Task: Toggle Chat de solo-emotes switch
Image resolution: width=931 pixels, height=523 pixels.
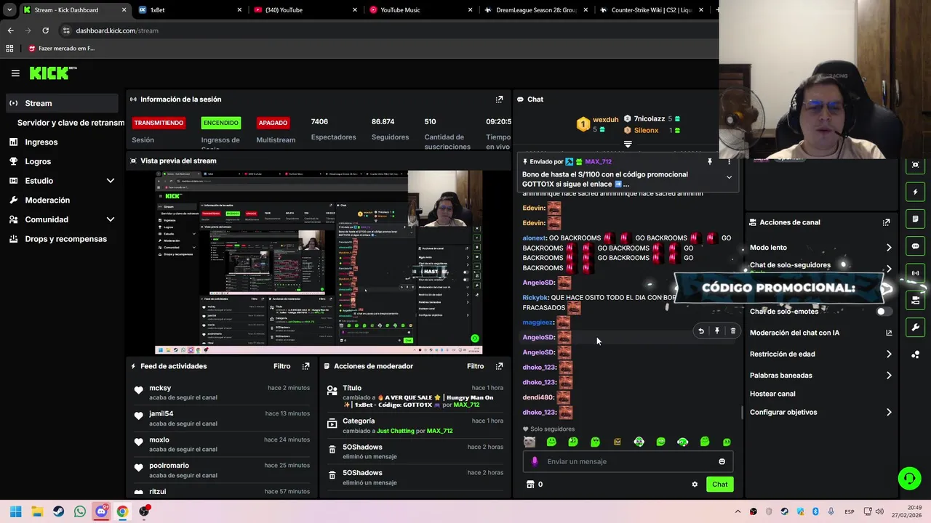Action: (883, 312)
